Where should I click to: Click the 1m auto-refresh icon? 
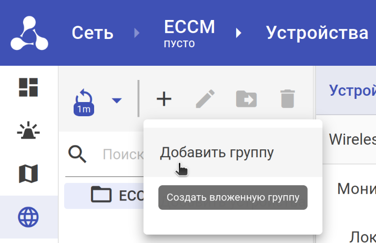pyautogui.click(x=84, y=100)
